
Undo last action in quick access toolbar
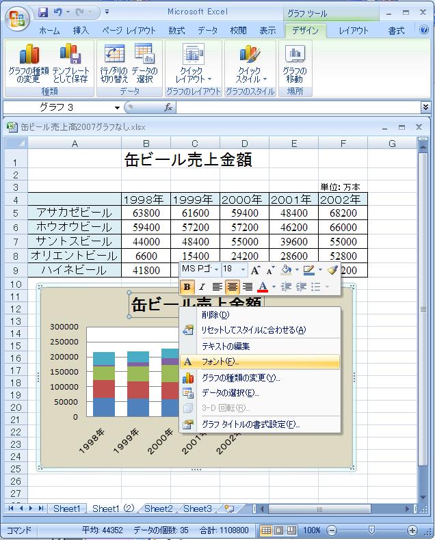[x=57, y=13]
